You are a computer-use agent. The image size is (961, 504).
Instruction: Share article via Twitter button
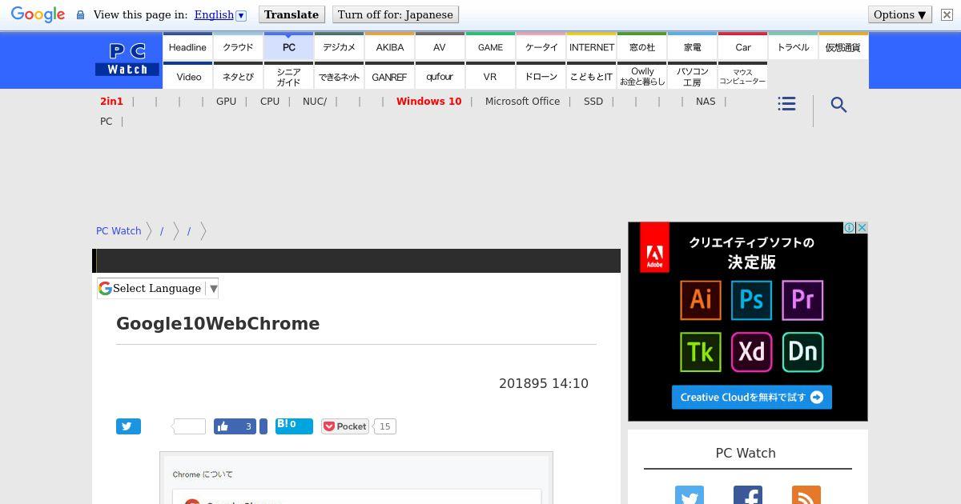(x=128, y=426)
